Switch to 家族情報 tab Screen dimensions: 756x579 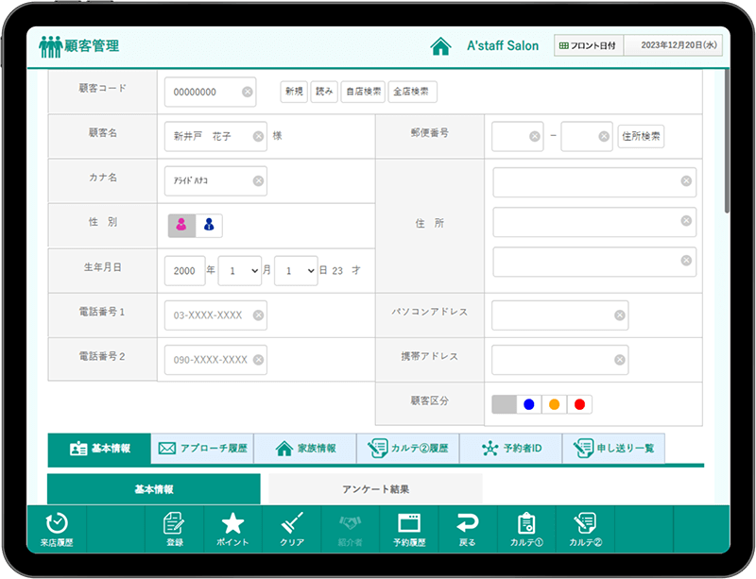click(x=305, y=449)
